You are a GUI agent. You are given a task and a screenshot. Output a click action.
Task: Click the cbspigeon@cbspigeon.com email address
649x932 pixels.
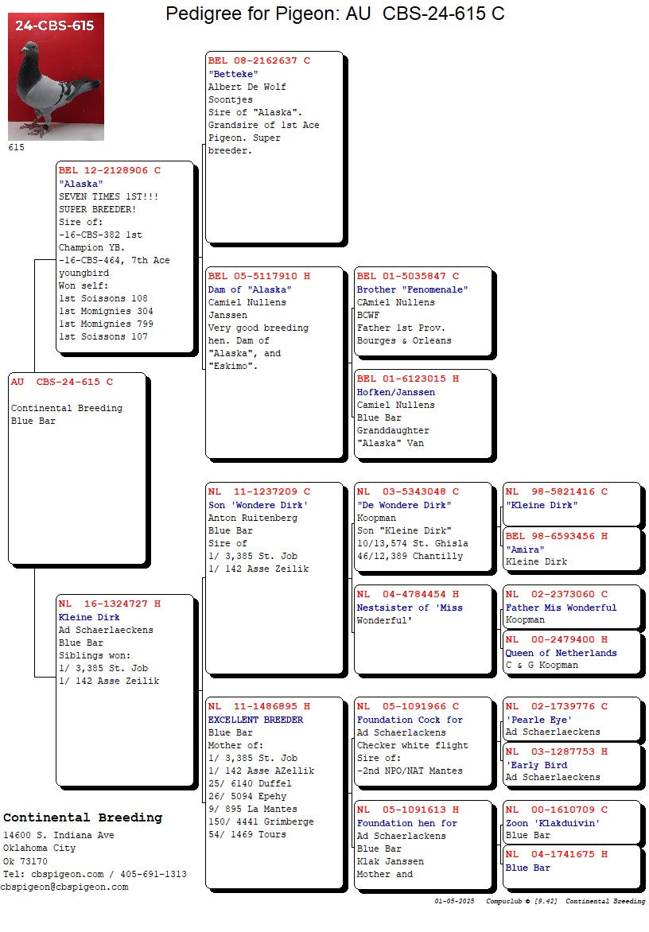(x=64, y=887)
